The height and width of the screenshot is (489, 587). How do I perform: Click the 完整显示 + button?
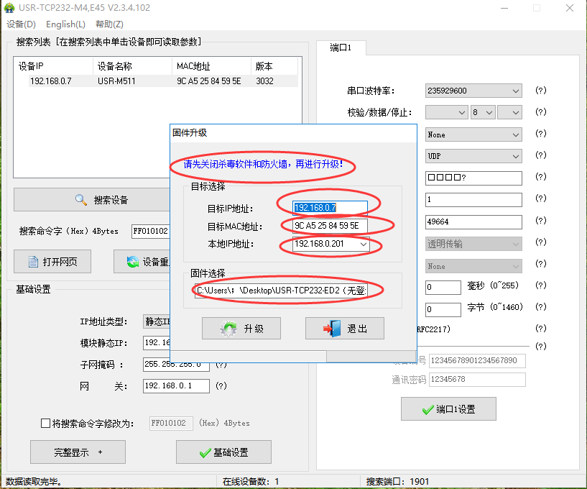78,452
